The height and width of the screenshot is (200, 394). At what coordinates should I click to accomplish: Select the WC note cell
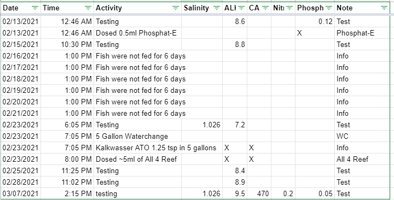[362, 136]
